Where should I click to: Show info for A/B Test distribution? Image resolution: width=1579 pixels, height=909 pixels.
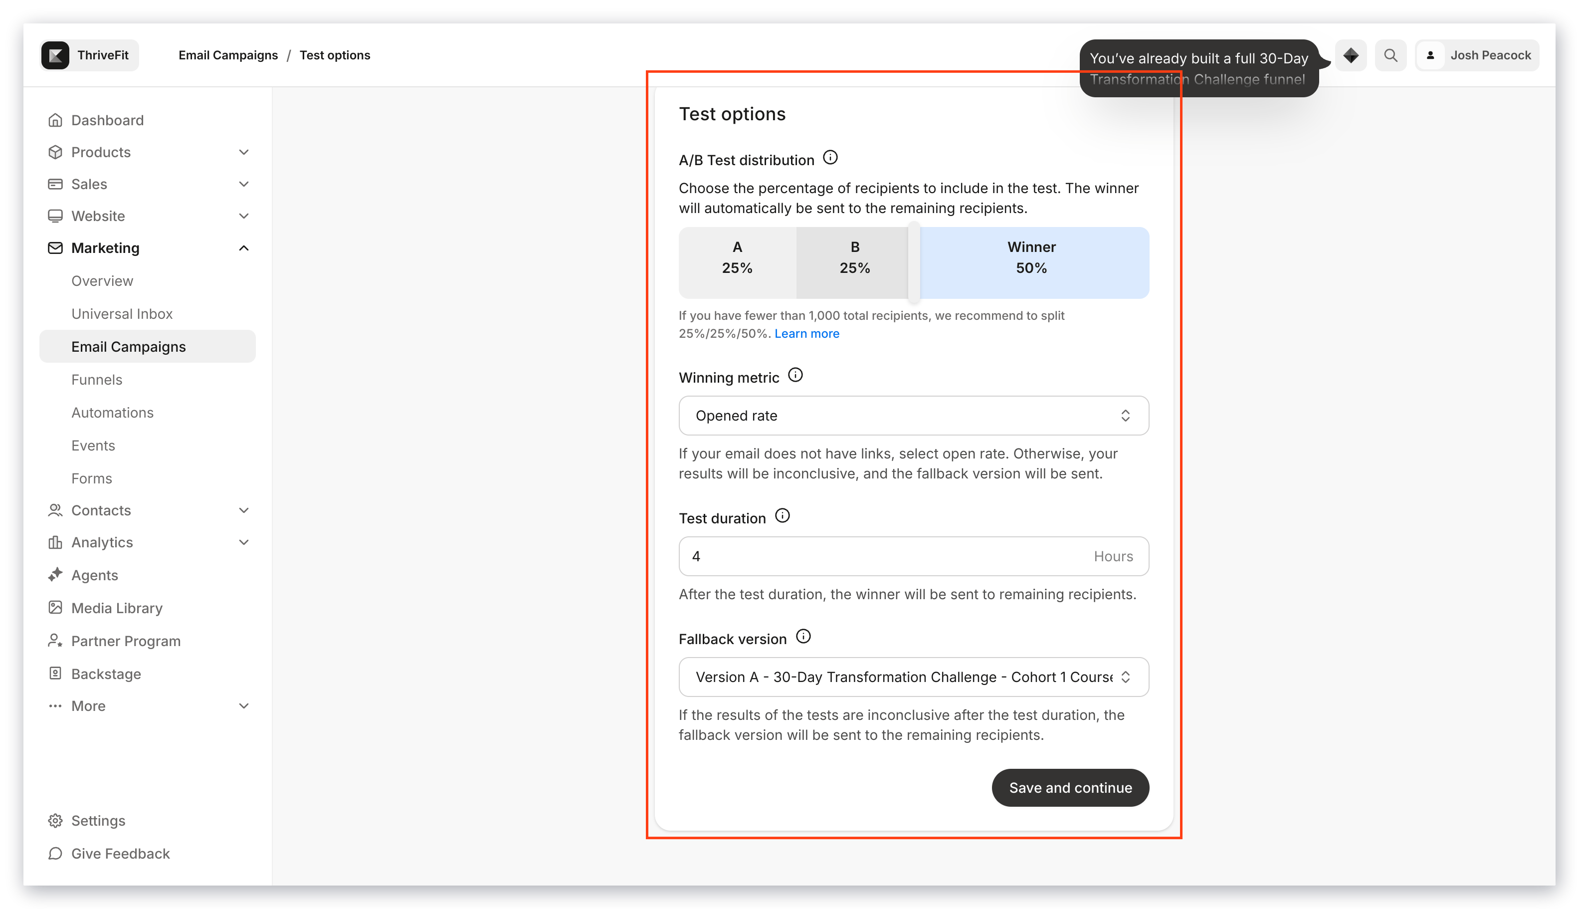point(830,157)
